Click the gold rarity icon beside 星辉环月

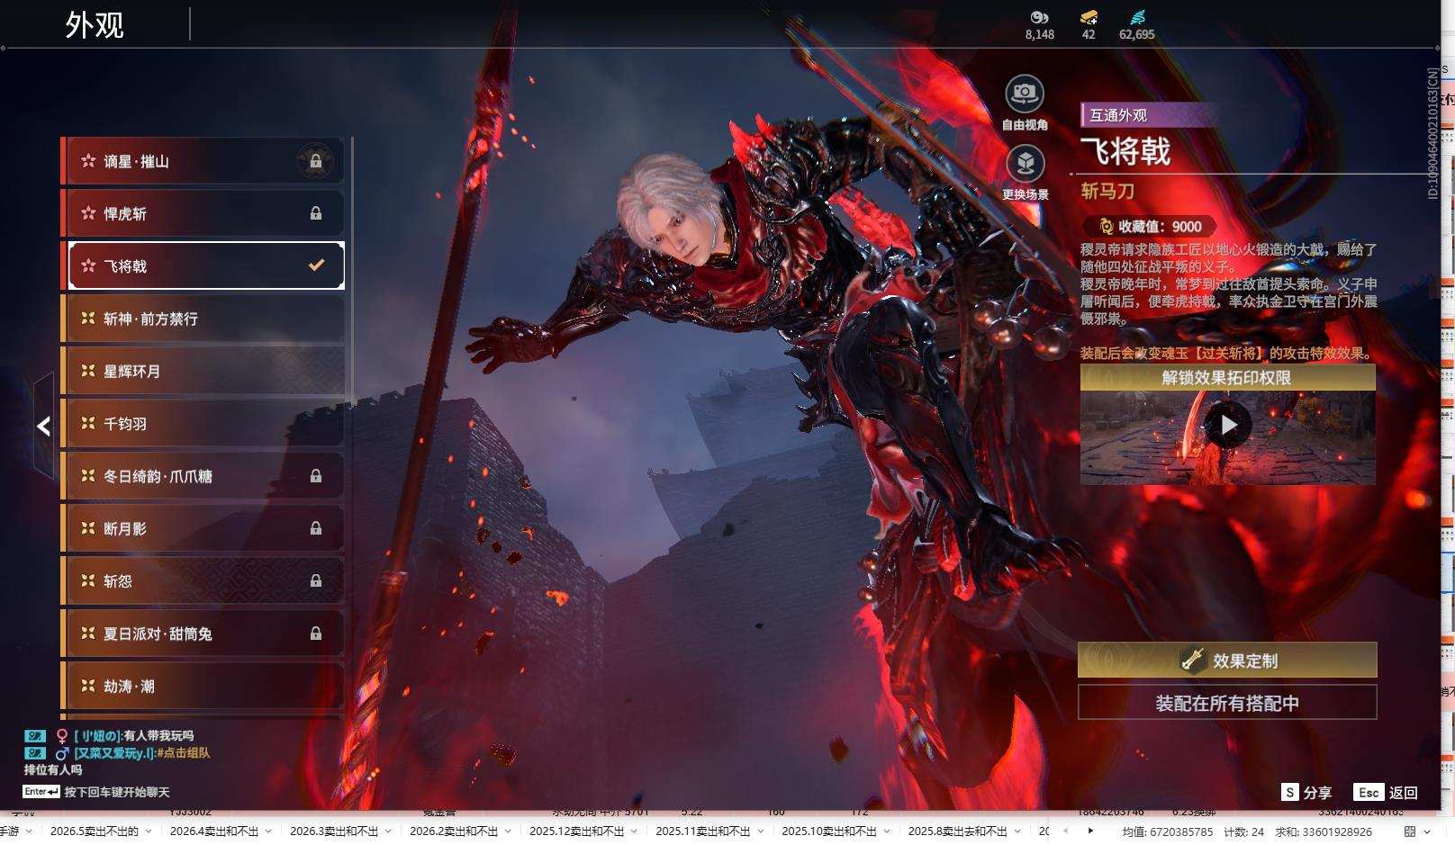click(88, 371)
